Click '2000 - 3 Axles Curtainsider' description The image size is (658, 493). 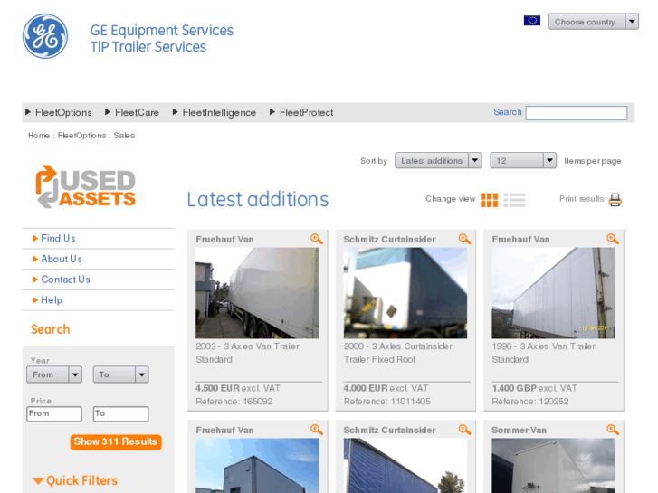coord(398,346)
